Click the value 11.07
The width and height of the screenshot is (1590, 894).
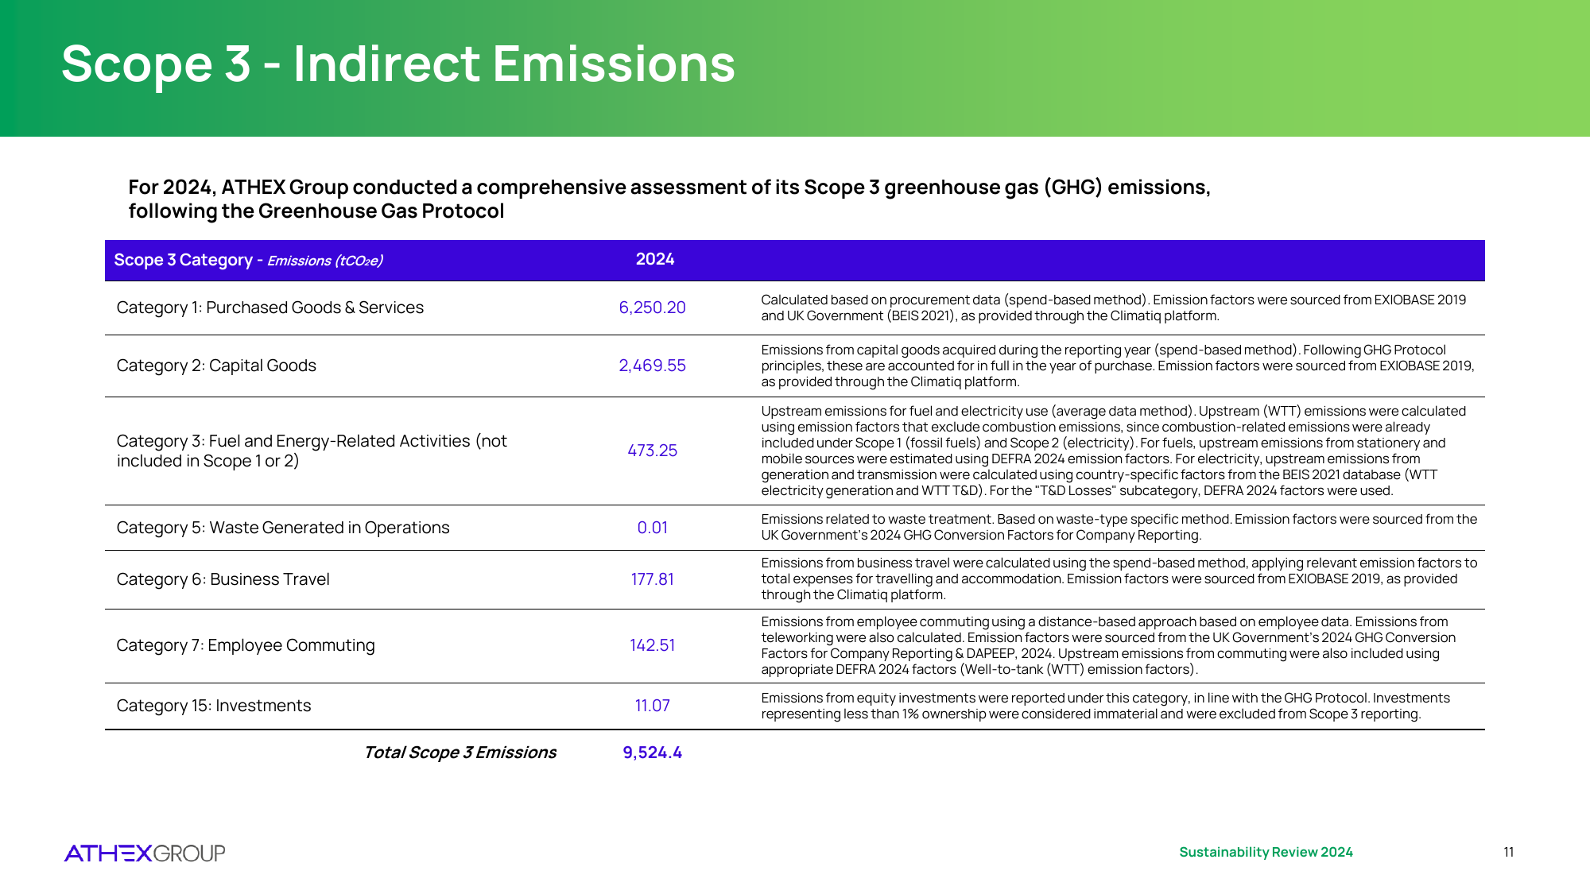tap(652, 706)
